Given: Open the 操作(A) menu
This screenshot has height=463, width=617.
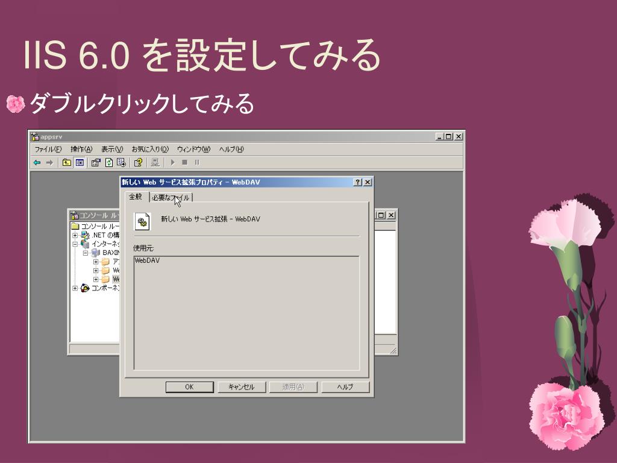Looking at the screenshot, I should tap(81, 150).
